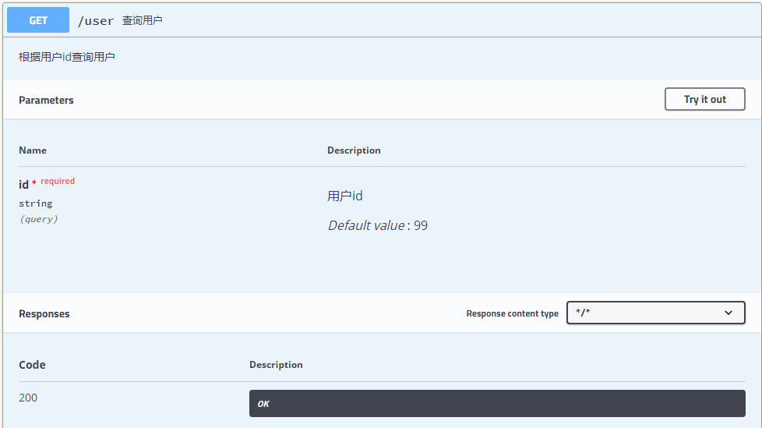The width and height of the screenshot is (762, 428).
Task: Click the blue GET method badge
Action: click(x=38, y=21)
